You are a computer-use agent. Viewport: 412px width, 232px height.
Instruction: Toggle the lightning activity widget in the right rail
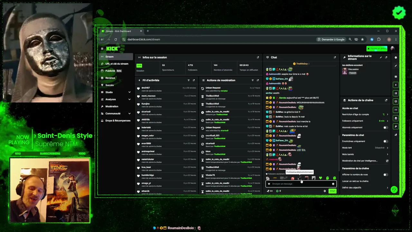[x=396, y=85]
